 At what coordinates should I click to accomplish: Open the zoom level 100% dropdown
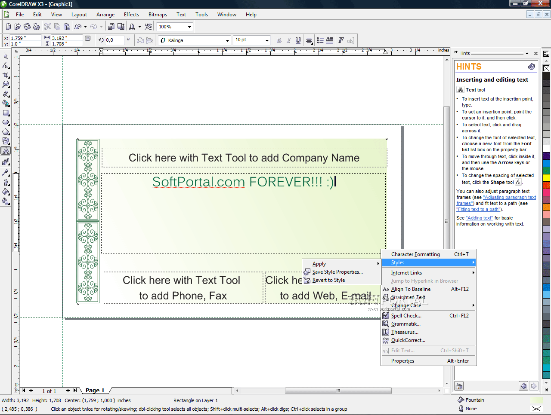coord(189,27)
